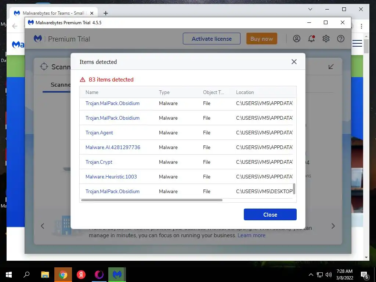Sort by the Object T... column header
Image resolution: width=376 pixels, height=282 pixels.
coord(213,92)
